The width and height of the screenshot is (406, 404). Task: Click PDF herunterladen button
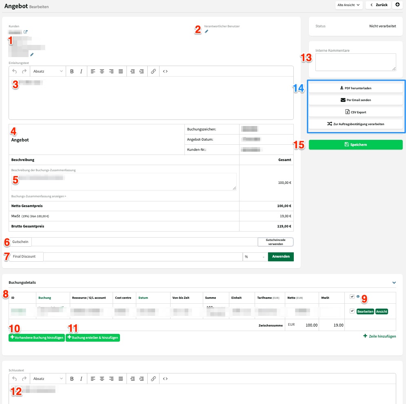(355, 88)
